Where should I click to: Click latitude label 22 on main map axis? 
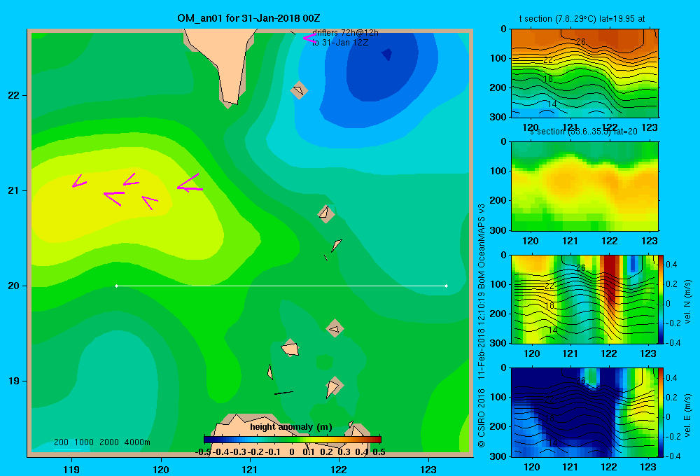(x=14, y=95)
